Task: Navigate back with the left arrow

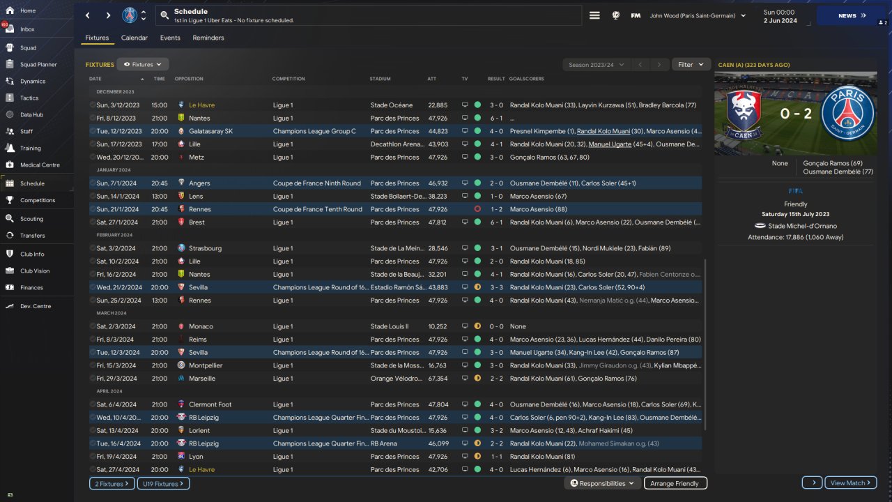Action: click(88, 15)
